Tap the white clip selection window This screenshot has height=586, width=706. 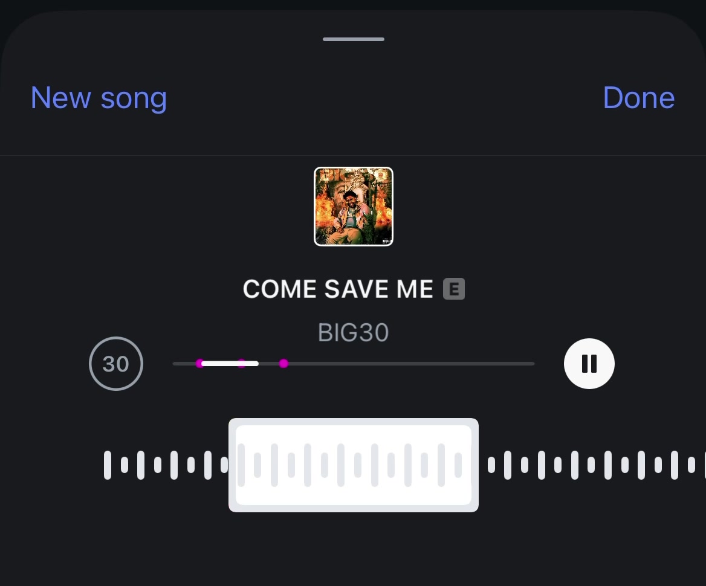pos(354,465)
